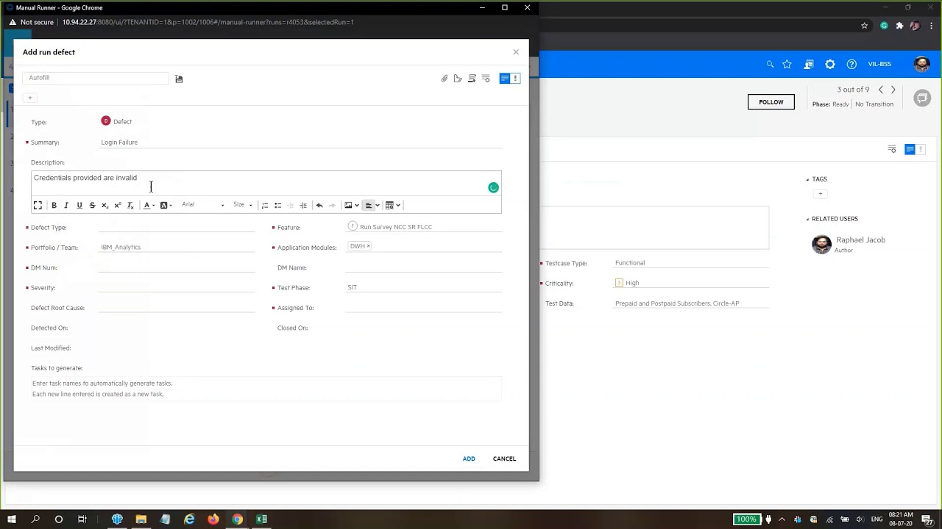Open the insert table dropdown
Viewport: 942px width, 529px height.
393,205
